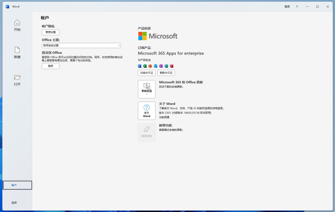
Task: Click the help question mark in title bar
Action: (297, 7)
